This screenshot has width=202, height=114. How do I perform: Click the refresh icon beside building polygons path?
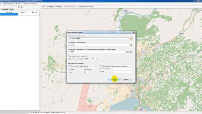point(131,52)
